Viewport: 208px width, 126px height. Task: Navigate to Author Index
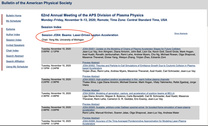click(13, 35)
